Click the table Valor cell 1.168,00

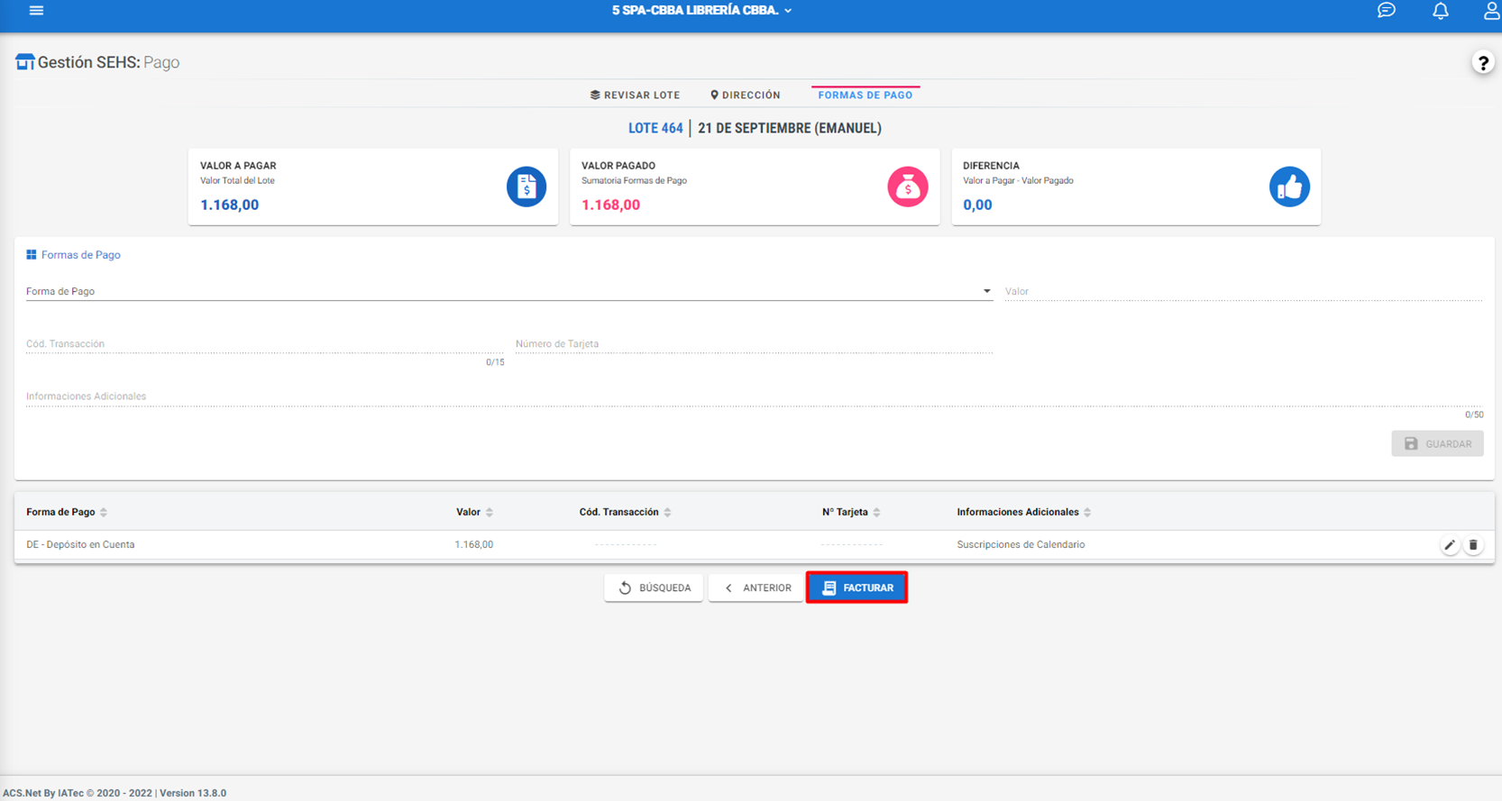[473, 545]
